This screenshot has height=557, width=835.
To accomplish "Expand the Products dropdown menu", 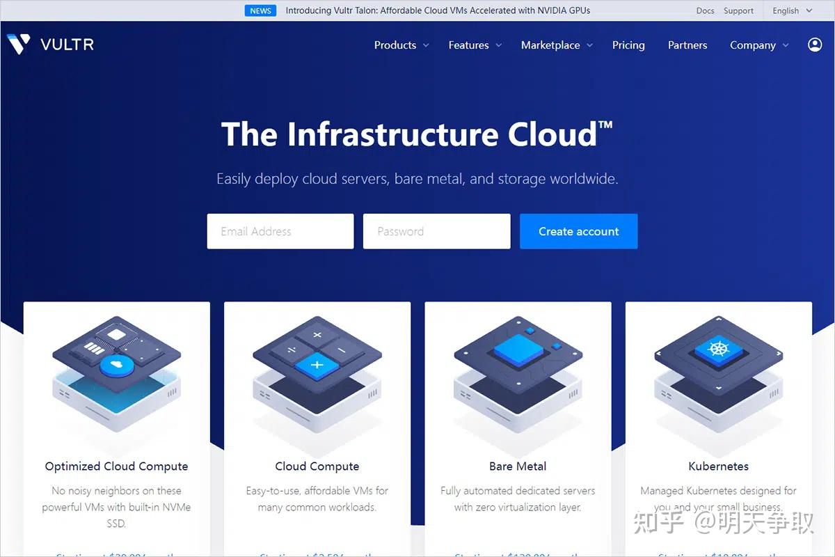I will 401,45.
